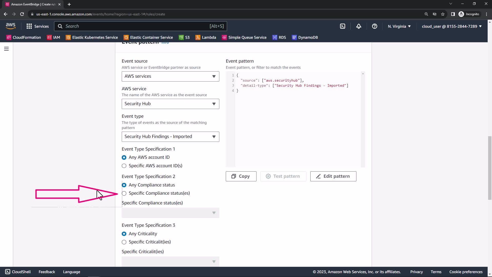This screenshot has width=492, height=277.
Task: Open the Event source AWS services dropdown
Action: click(170, 76)
